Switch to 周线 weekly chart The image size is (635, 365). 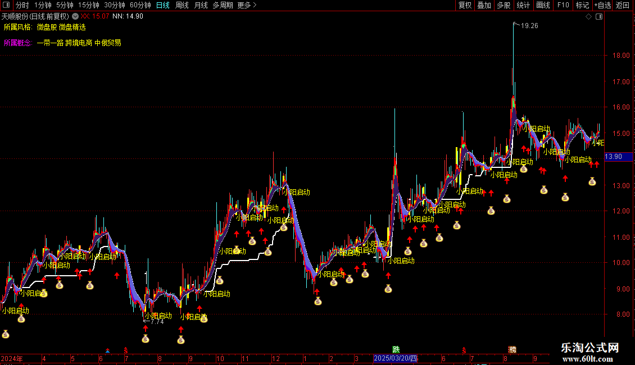(182, 5)
